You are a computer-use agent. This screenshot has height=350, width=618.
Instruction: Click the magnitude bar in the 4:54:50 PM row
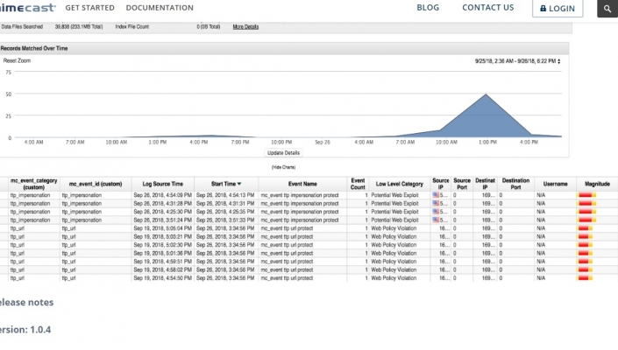(586, 277)
